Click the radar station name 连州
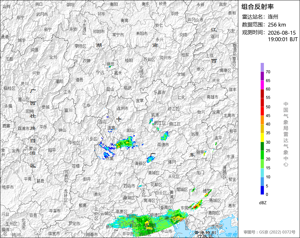This screenshot has height=238, width=300. [x=273, y=17]
